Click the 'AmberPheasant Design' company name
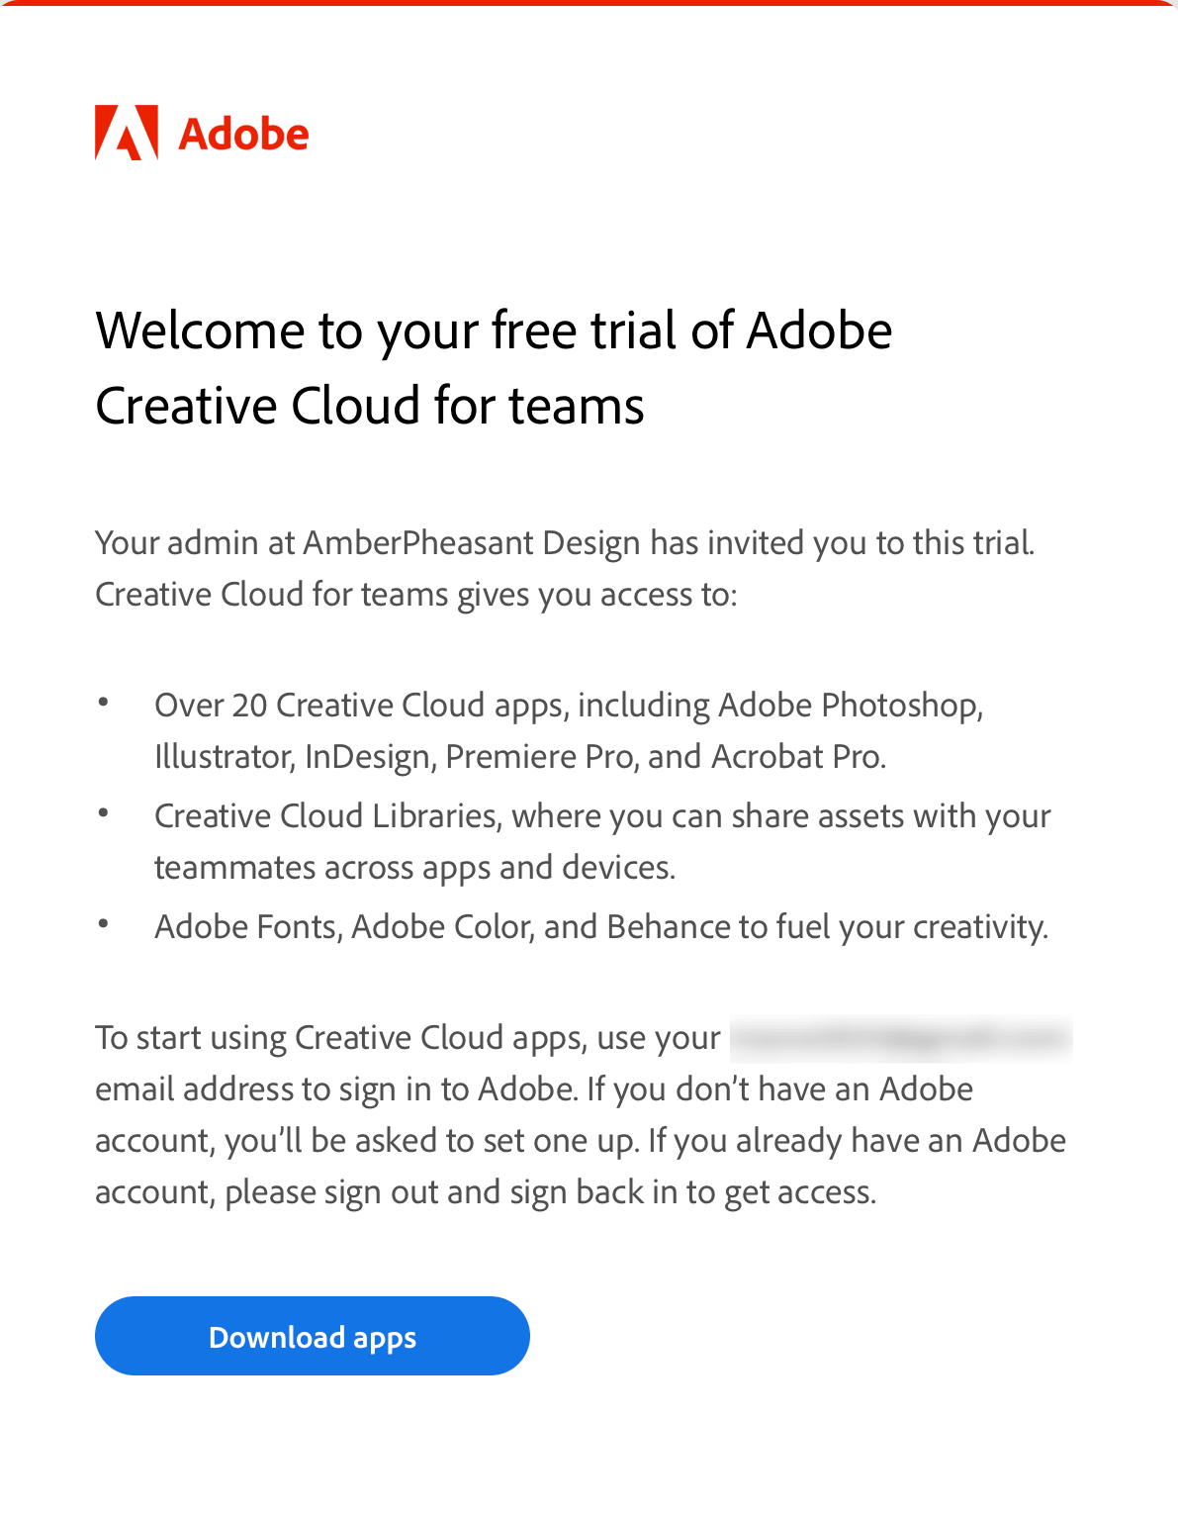The height and width of the screenshot is (1513, 1178). pyautogui.click(x=472, y=543)
